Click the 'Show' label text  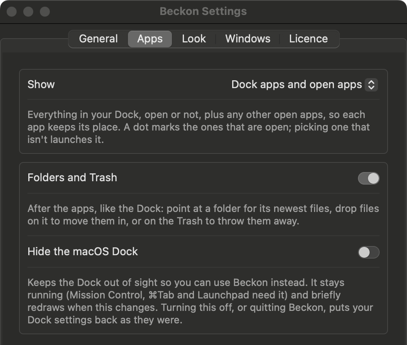point(41,84)
